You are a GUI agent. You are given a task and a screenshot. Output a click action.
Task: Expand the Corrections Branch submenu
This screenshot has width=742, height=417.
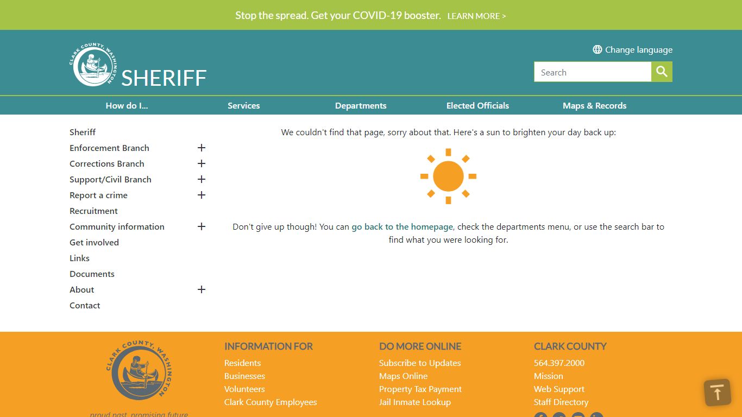coord(202,163)
